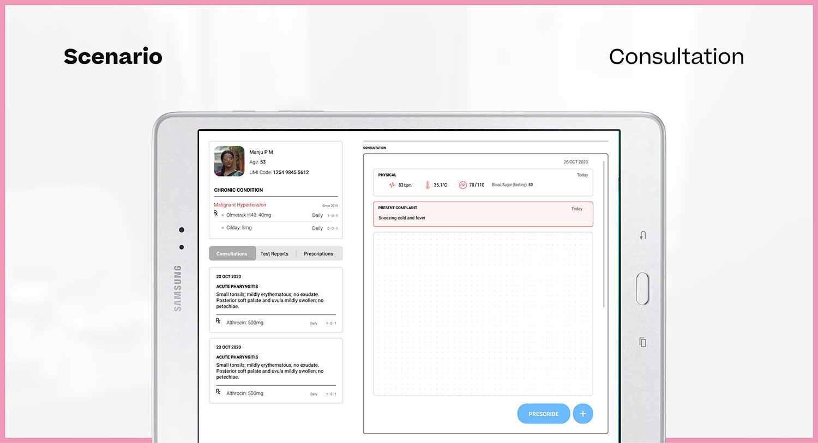The image size is (818, 443).
Task: Click the consultation panel vertical scrollbar
Action: pos(604,234)
